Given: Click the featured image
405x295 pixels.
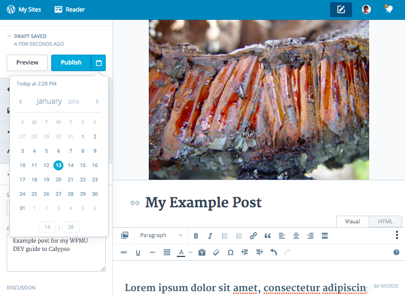Looking at the screenshot, I should (x=259, y=100).
